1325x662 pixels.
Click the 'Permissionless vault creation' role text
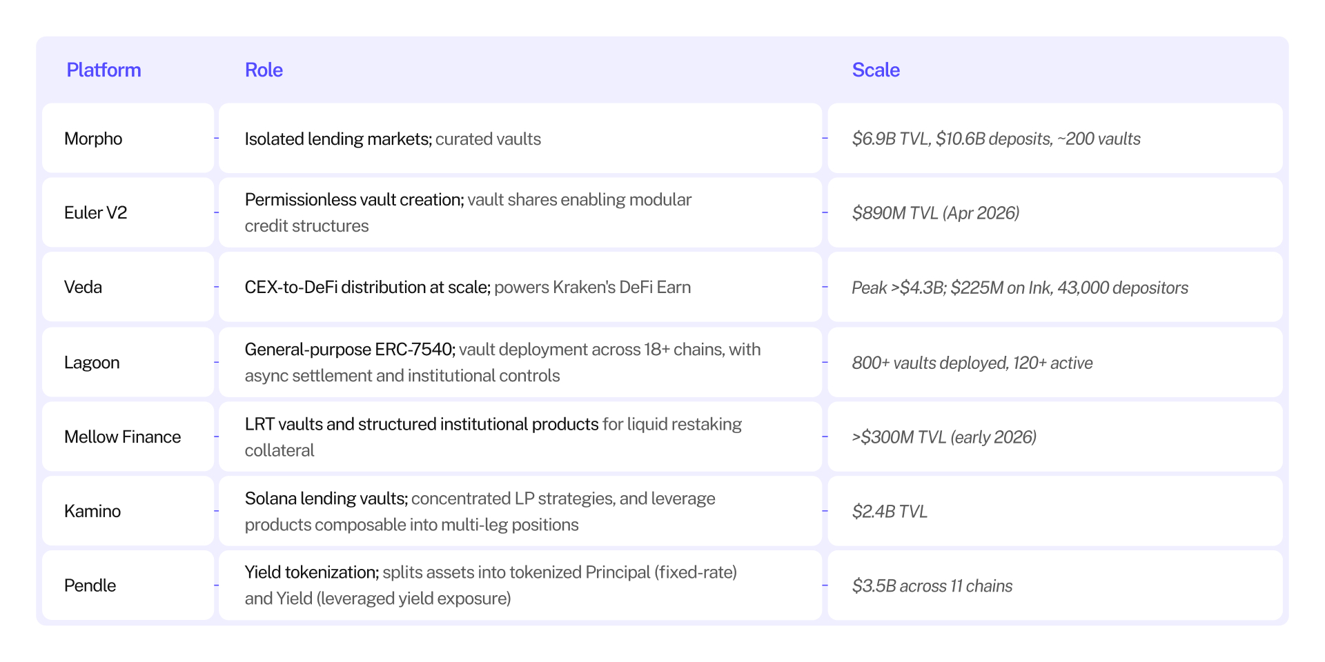tap(355, 199)
